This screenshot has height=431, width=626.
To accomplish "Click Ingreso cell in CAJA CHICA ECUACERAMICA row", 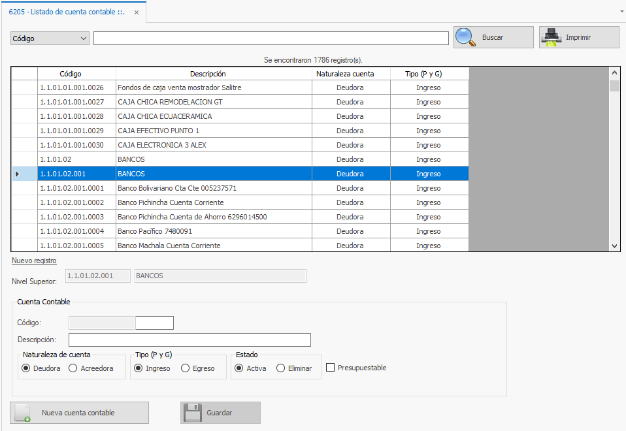I will [x=429, y=116].
